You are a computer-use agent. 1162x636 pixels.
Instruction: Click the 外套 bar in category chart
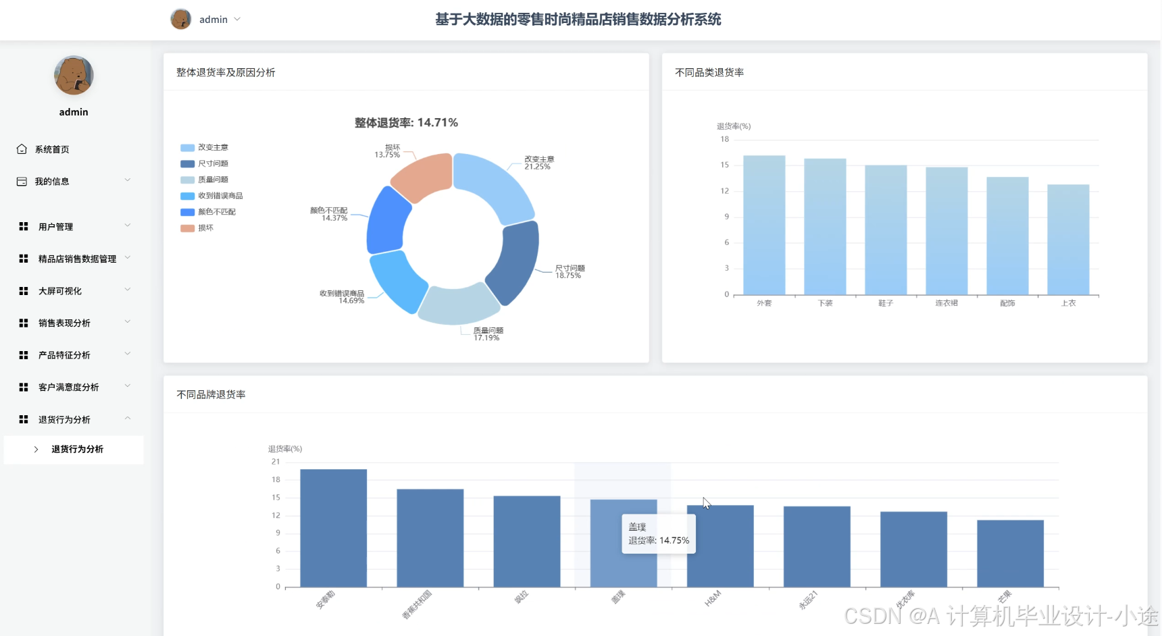764,226
